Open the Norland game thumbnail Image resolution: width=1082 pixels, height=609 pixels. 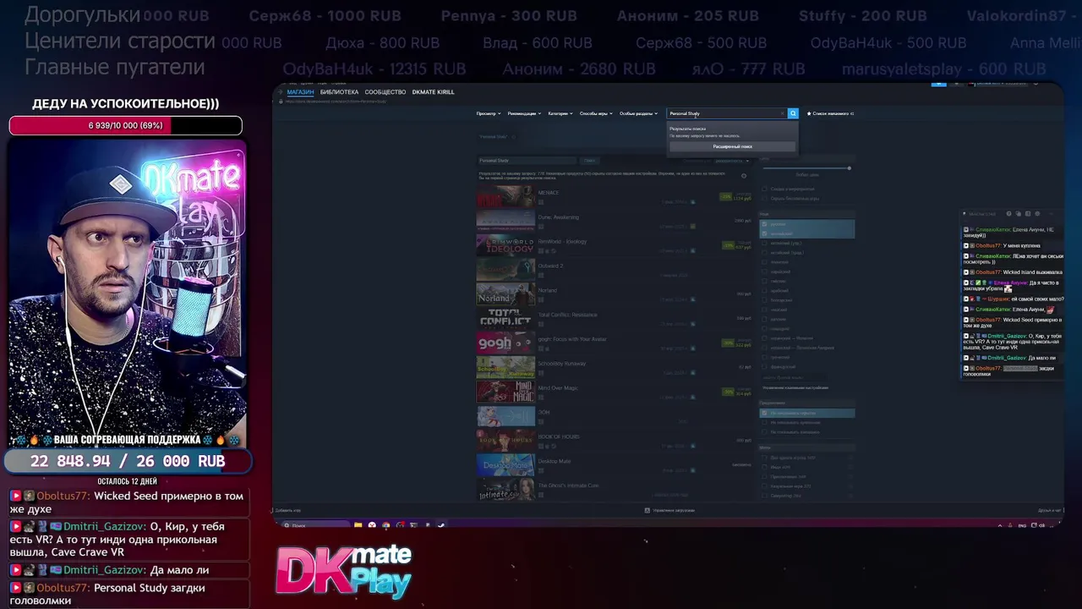pos(505,294)
